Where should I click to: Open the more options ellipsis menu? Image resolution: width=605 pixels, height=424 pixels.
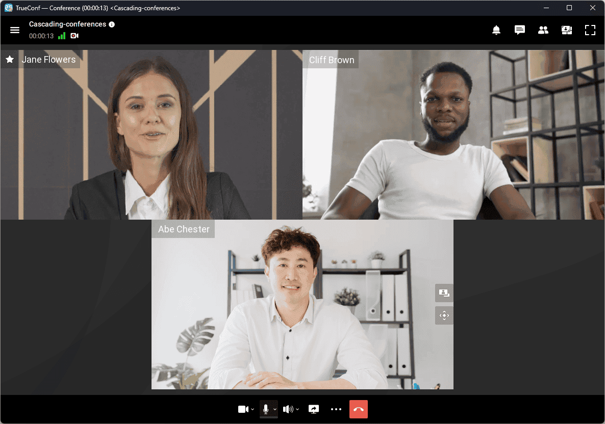click(x=336, y=409)
